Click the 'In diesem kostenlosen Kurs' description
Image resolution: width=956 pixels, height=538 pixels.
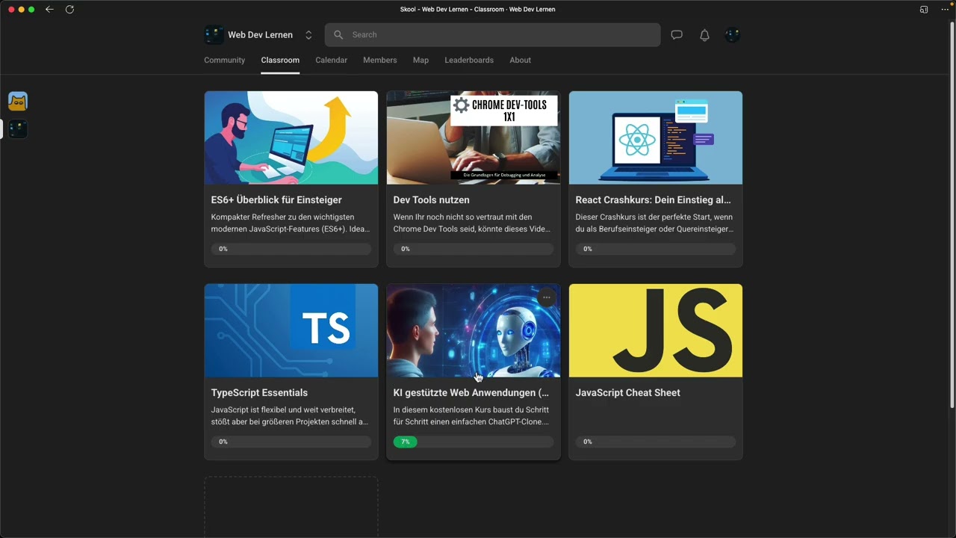[471, 415]
